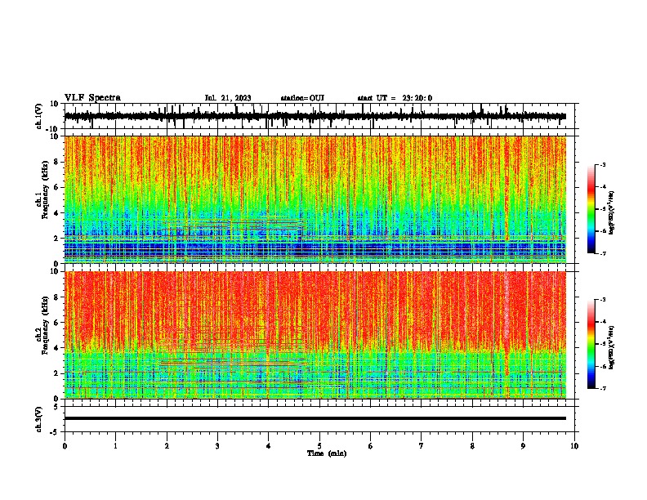Select the "ch.1(V)" waveform axis label
Viewport: 647px width, 500px height.
pos(38,116)
